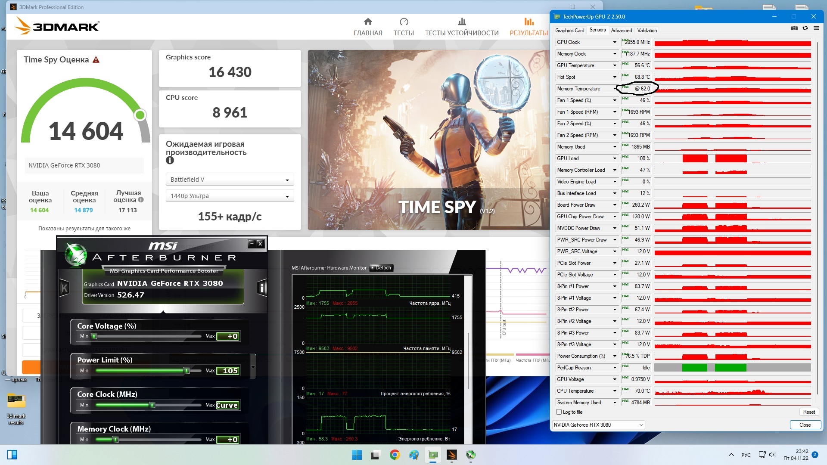Click GPU-Z screenshot camera icon
Image resolution: width=827 pixels, height=465 pixels.
(794, 28)
